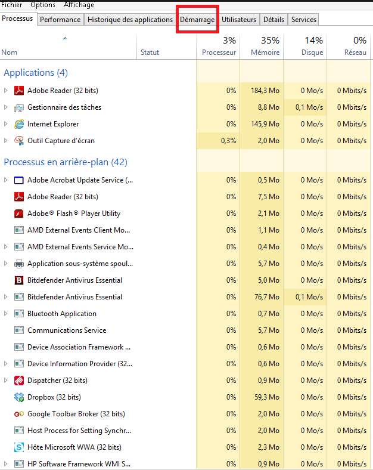Select the Processus tab

point(17,18)
